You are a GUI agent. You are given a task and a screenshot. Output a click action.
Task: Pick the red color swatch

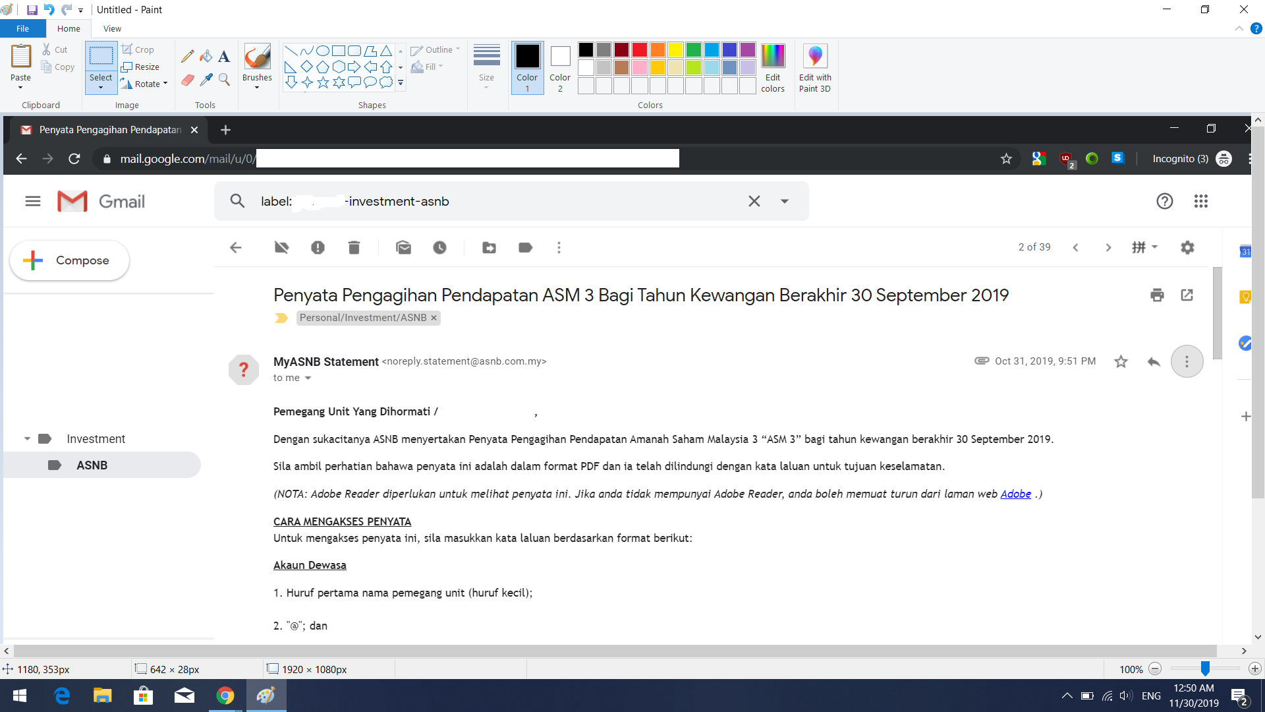tap(639, 50)
